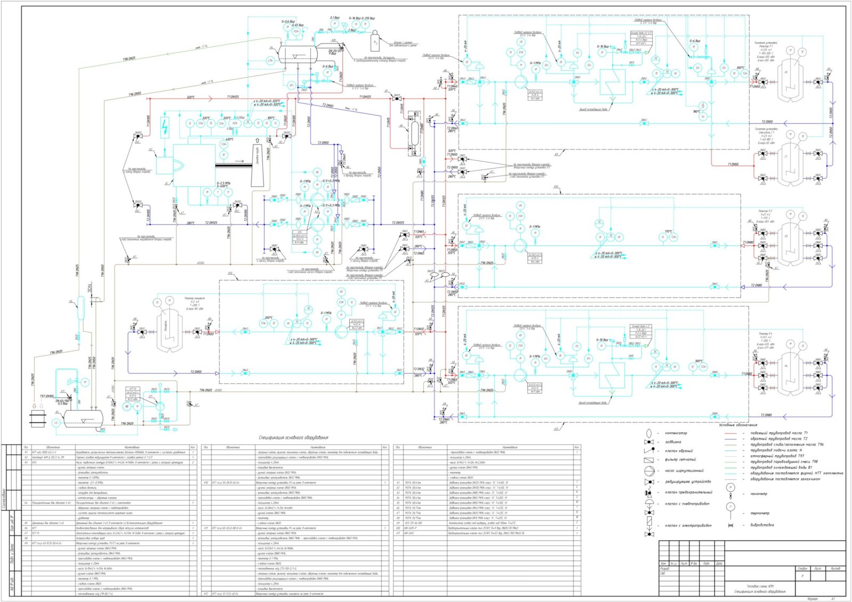Click the клапан предохранительный legend symbol
Screen dimensions: 852x602
[649, 492]
